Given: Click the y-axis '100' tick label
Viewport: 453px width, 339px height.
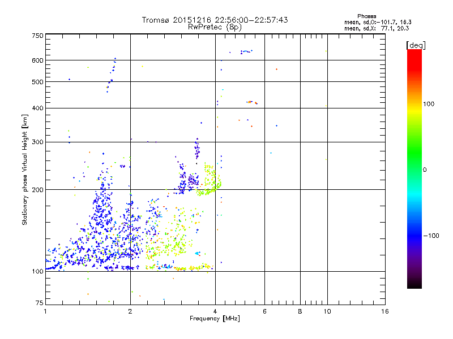Looking at the screenshot, I should [x=38, y=272].
